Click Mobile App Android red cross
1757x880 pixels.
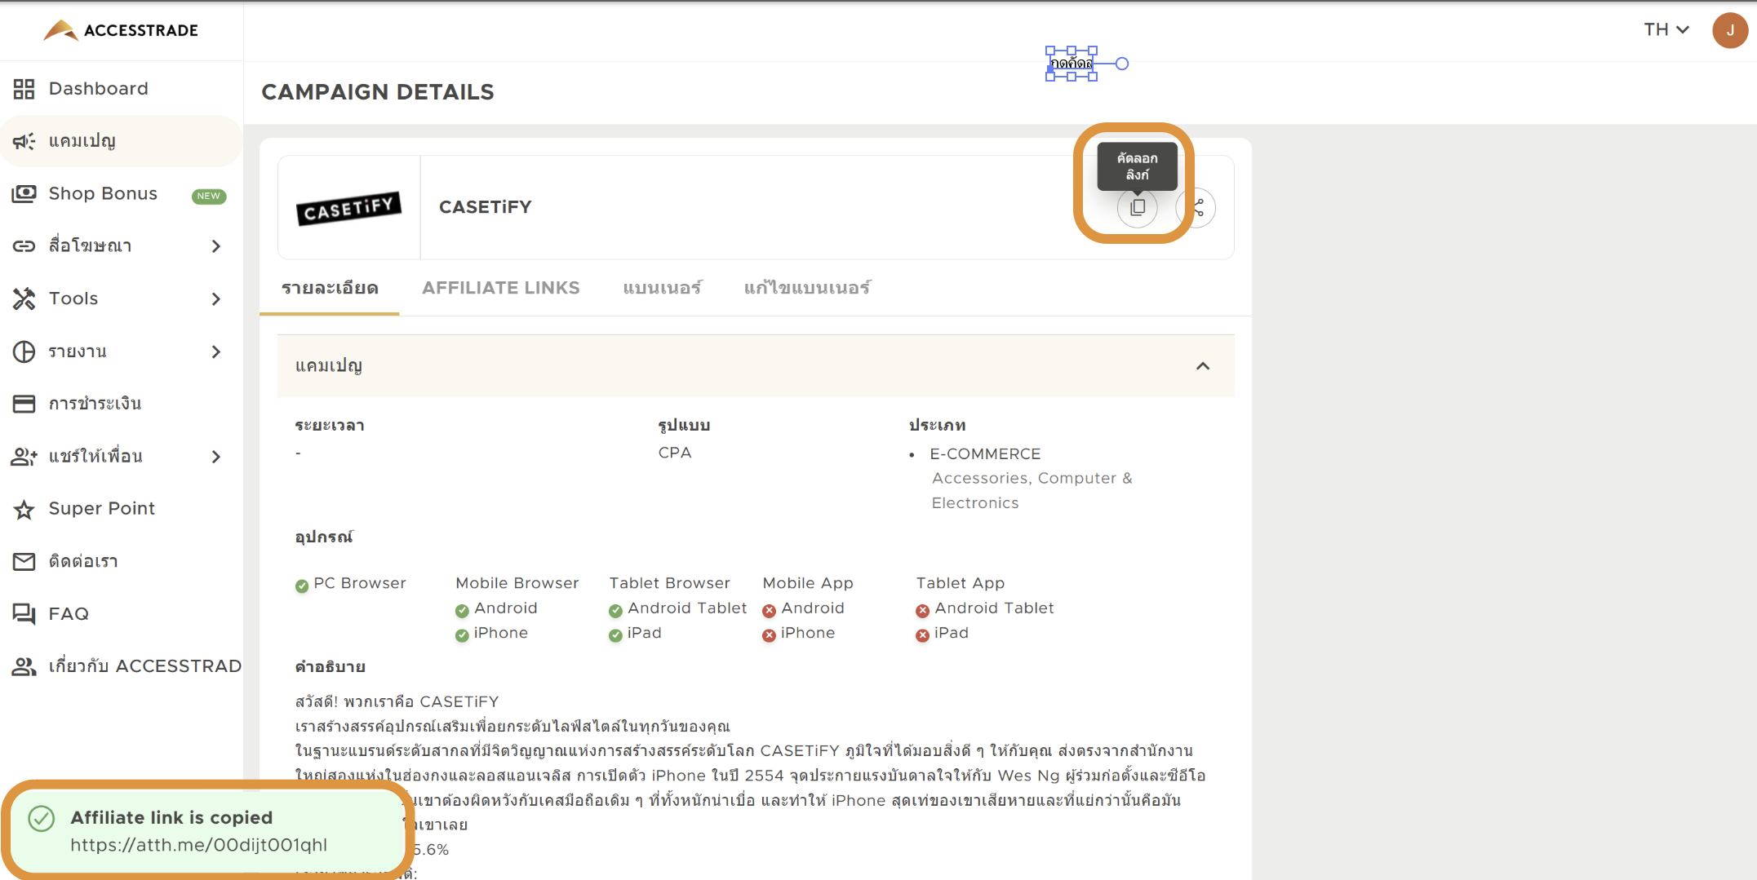[769, 611]
